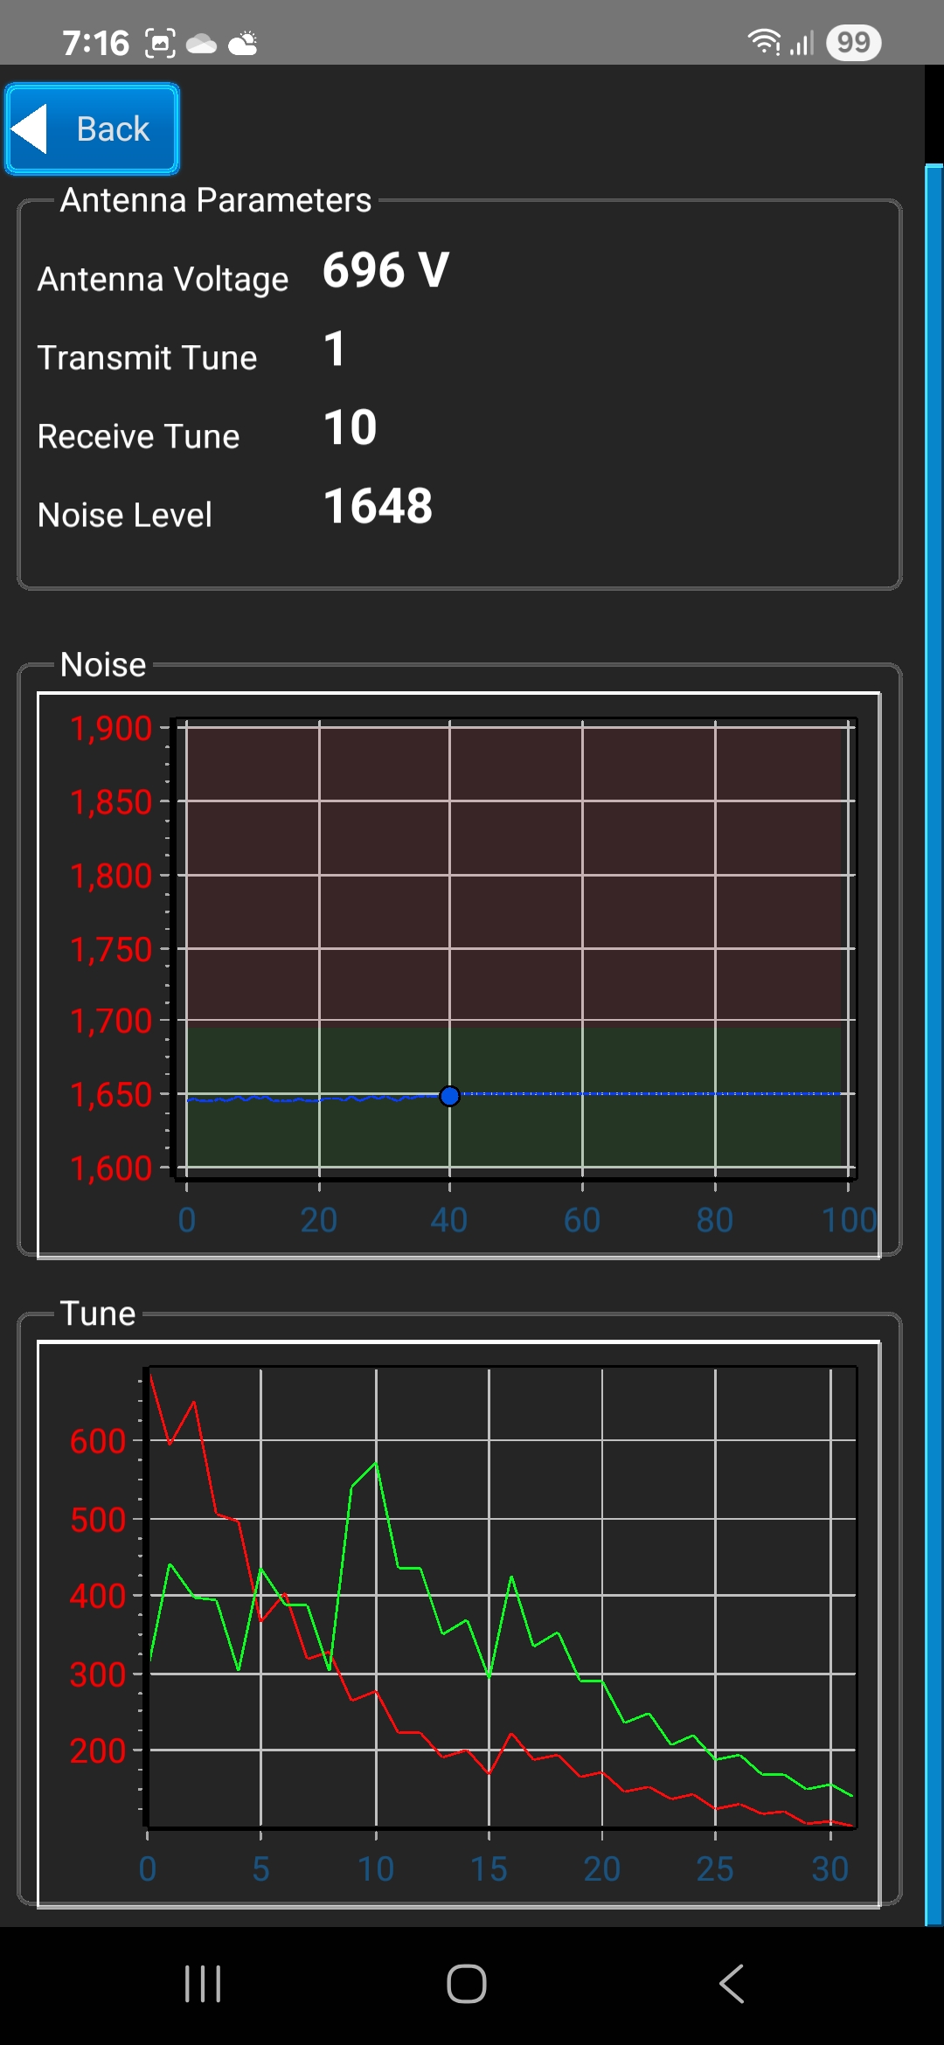Tap the blue noise marker dot
Image resolution: width=944 pixels, height=2045 pixels.
[x=449, y=1096]
